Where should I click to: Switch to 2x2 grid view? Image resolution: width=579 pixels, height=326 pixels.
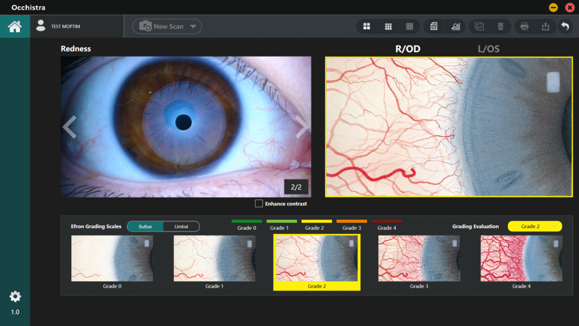click(366, 27)
